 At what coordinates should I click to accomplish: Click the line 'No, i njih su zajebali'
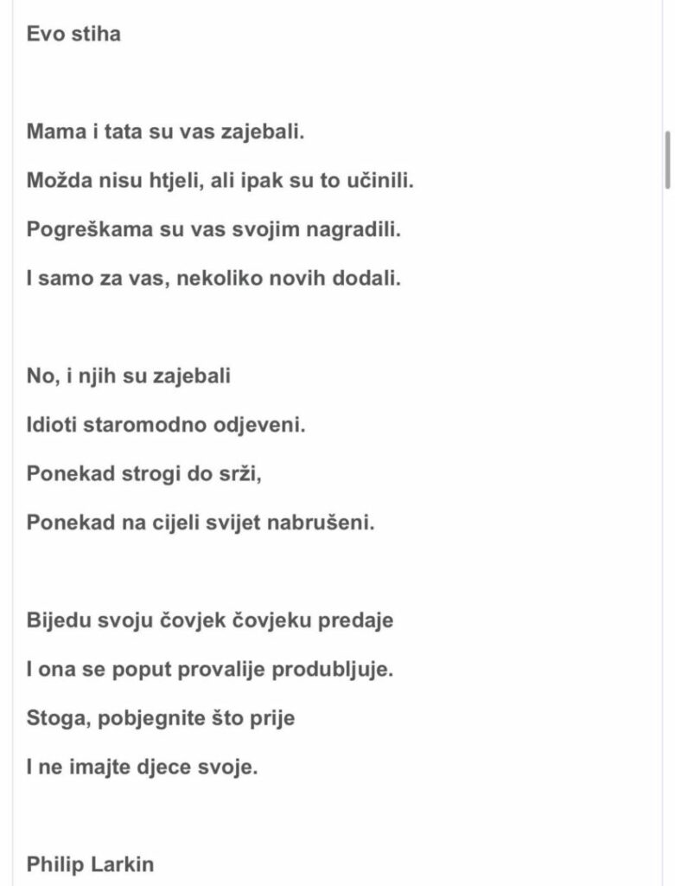(x=129, y=377)
